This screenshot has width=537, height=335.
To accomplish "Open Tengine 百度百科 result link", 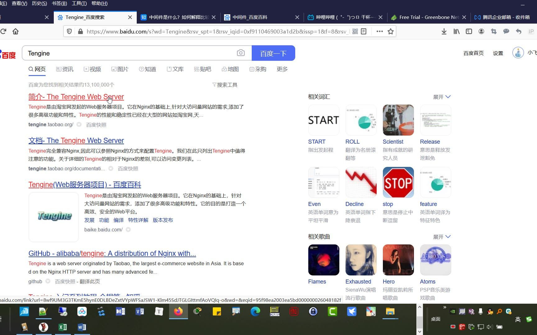I will pos(85,185).
